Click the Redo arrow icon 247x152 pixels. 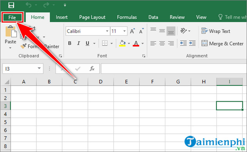click(46, 5)
